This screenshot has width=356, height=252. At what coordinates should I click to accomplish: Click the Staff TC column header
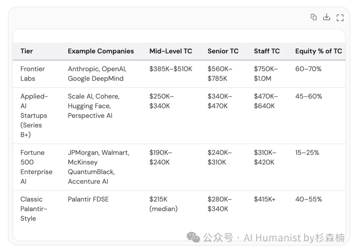coord(267,51)
